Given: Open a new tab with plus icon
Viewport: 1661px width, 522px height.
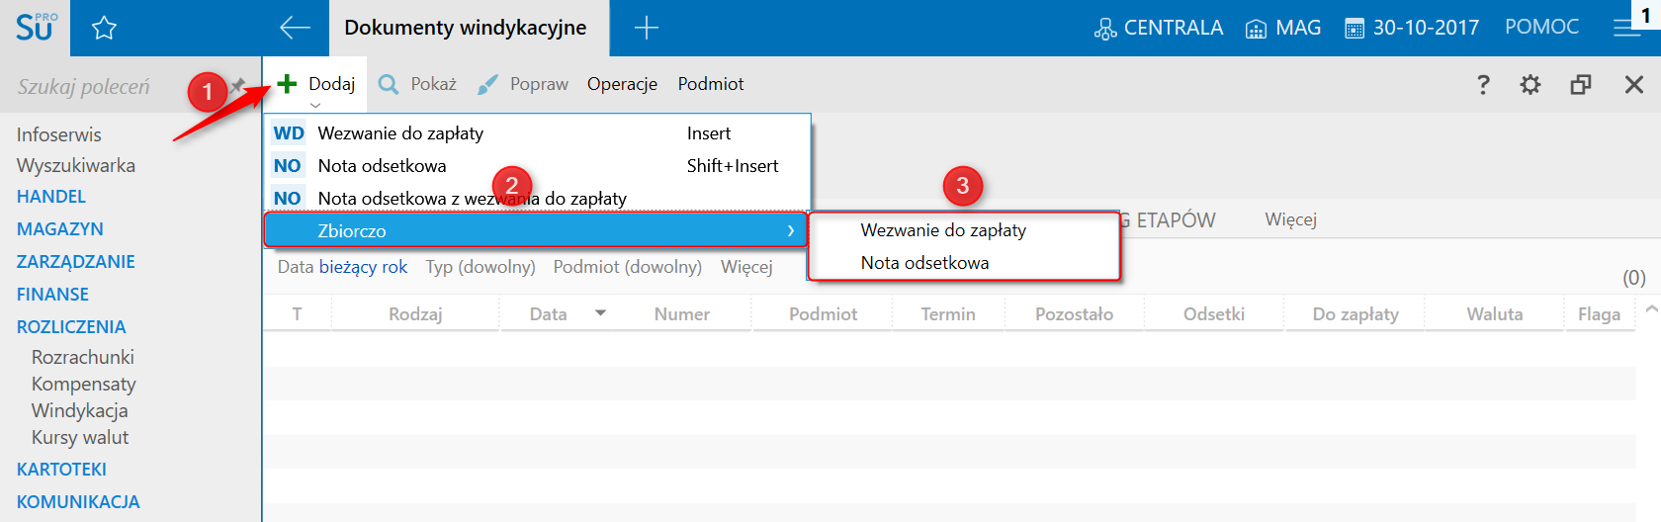Looking at the screenshot, I should tap(647, 28).
